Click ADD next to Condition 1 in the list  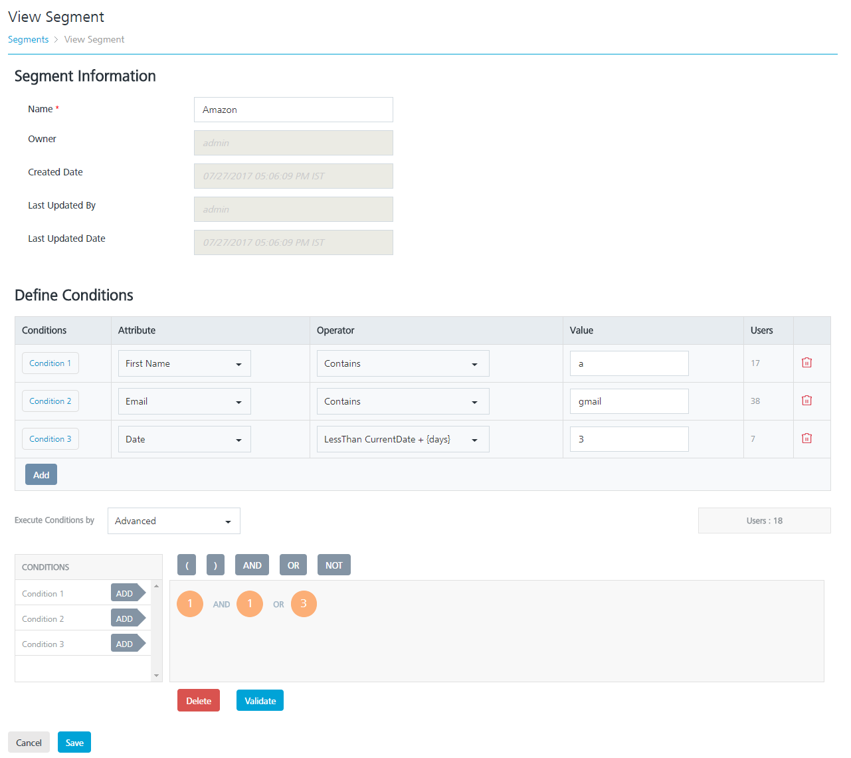click(x=126, y=593)
